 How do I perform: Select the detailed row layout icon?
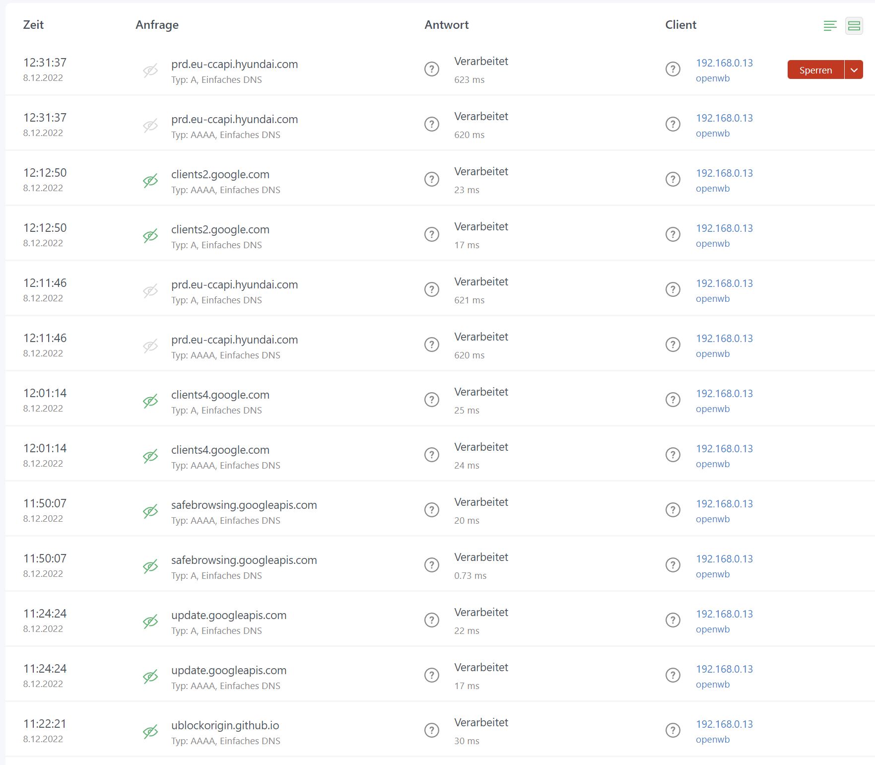(854, 26)
